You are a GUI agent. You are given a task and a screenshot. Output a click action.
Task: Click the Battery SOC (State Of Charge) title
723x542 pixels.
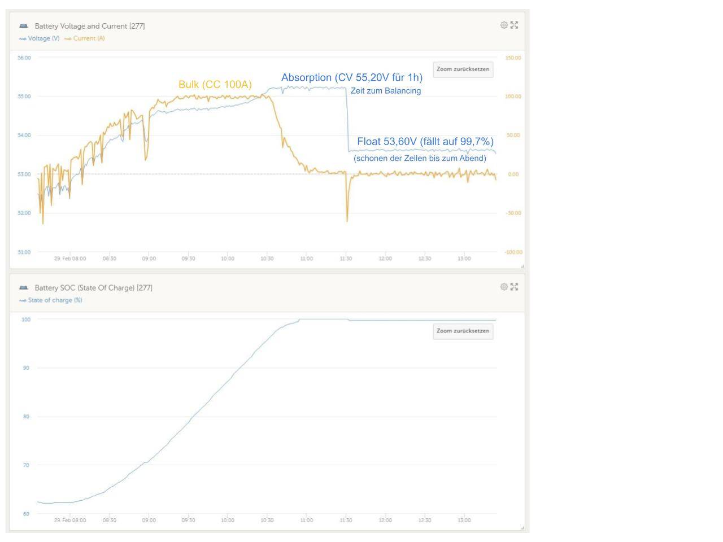[x=94, y=287]
